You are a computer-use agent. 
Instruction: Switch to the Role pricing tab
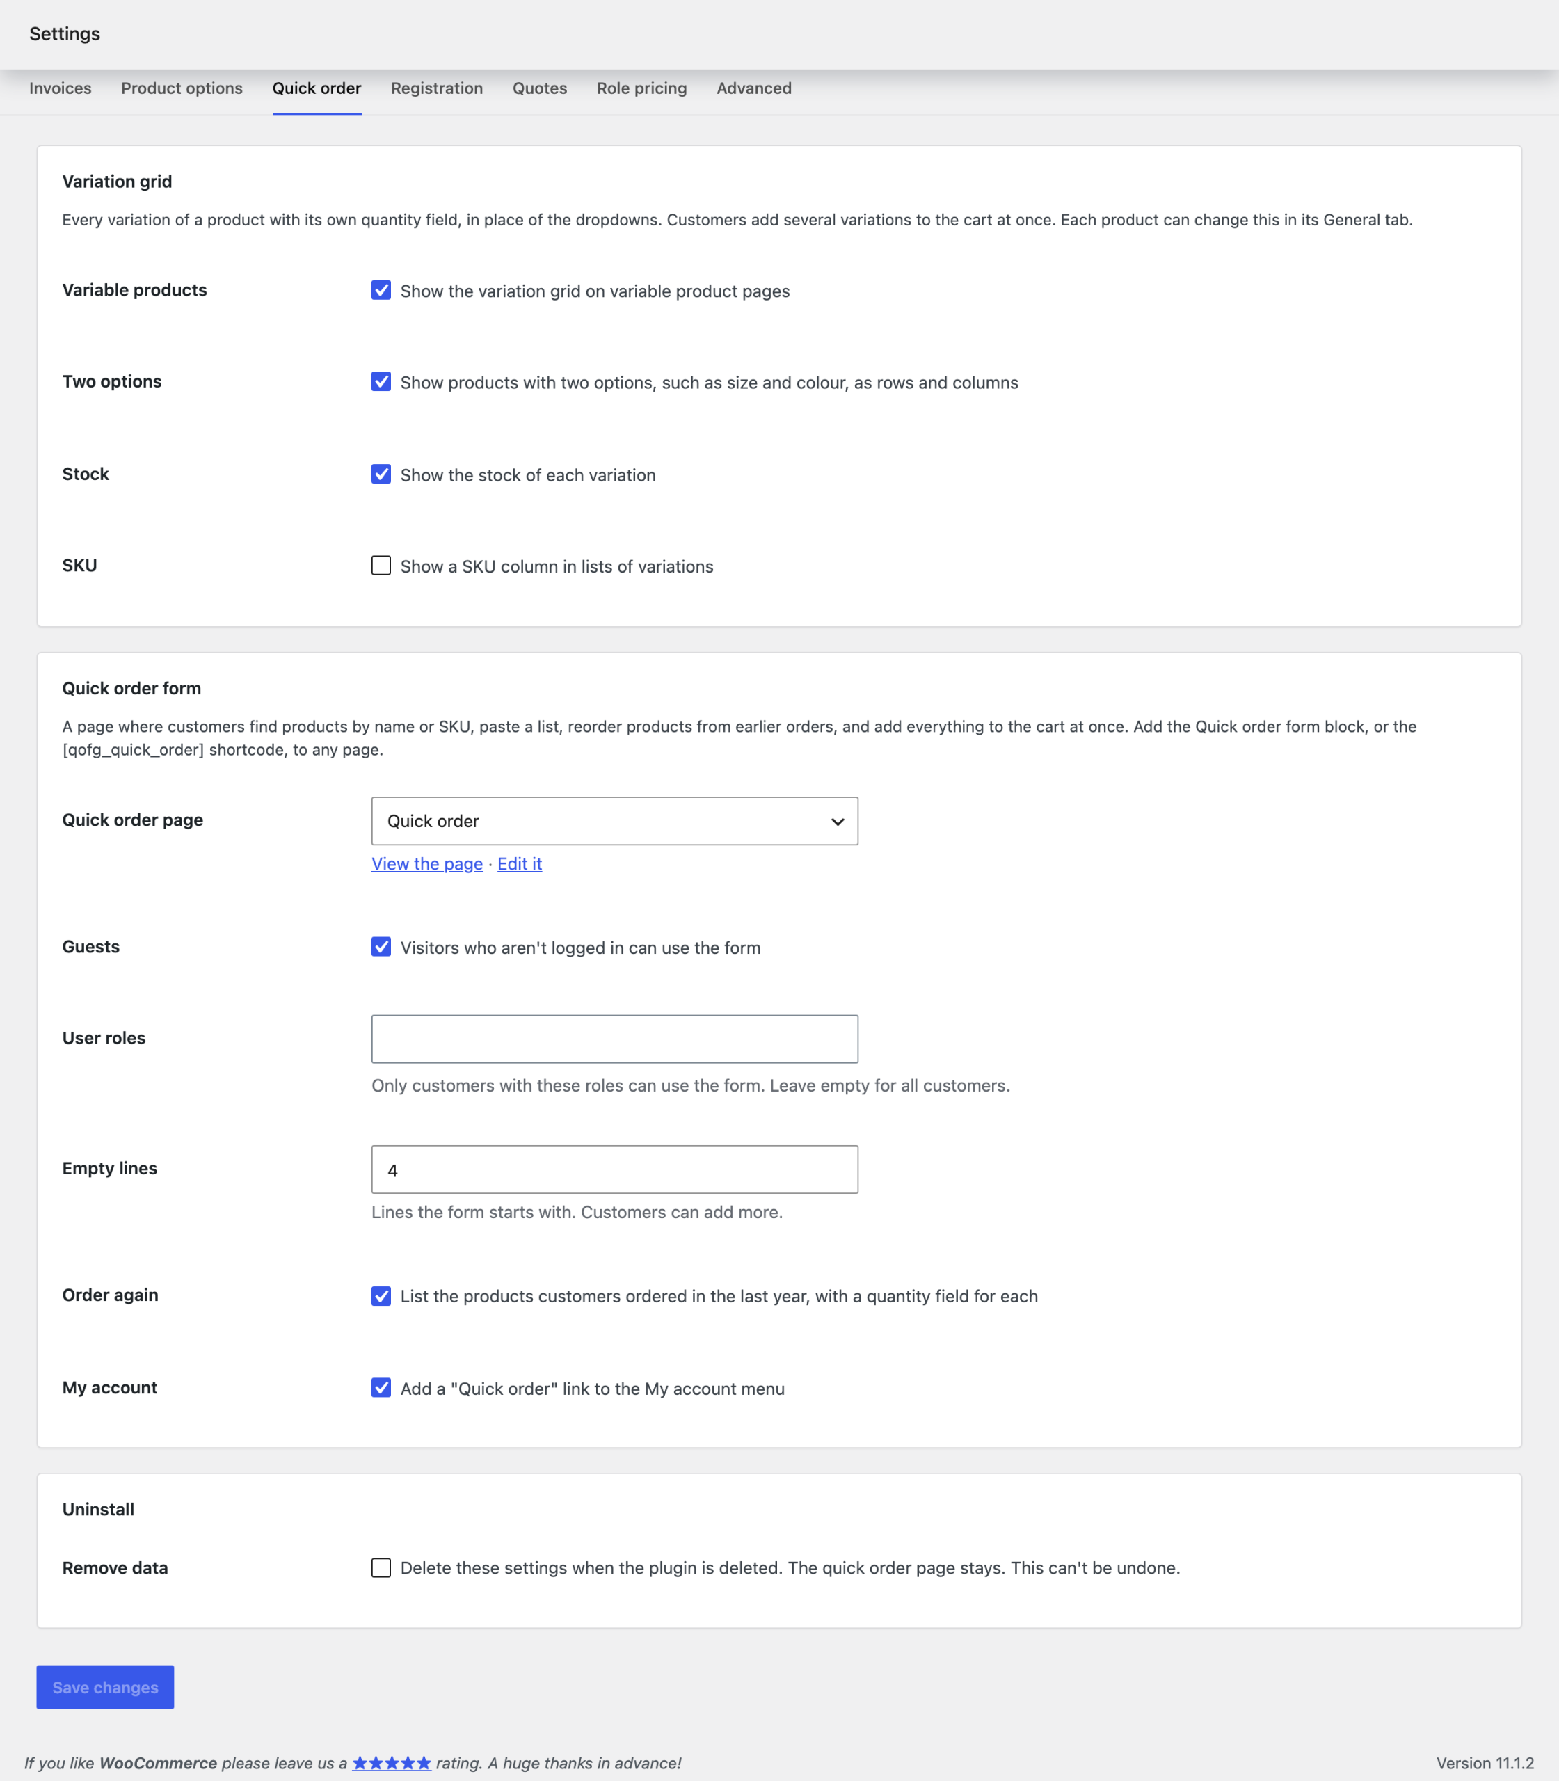641,88
